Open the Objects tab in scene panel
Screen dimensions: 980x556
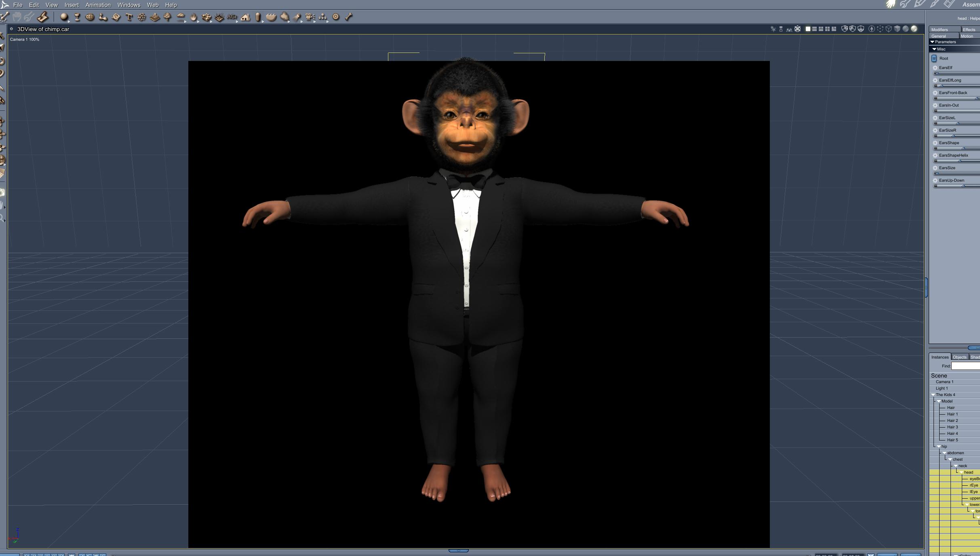pos(959,357)
